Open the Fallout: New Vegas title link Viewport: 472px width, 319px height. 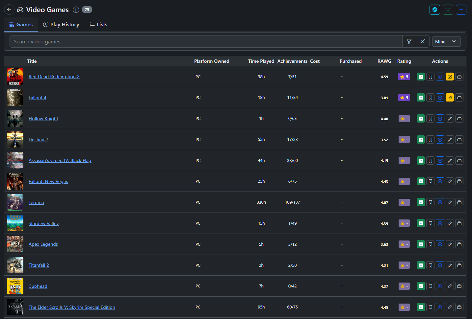pyautogui.click(x=48, y=181)
